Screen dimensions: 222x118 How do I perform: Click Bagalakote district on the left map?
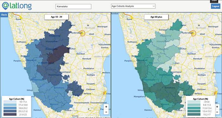(x=51, y=49)
